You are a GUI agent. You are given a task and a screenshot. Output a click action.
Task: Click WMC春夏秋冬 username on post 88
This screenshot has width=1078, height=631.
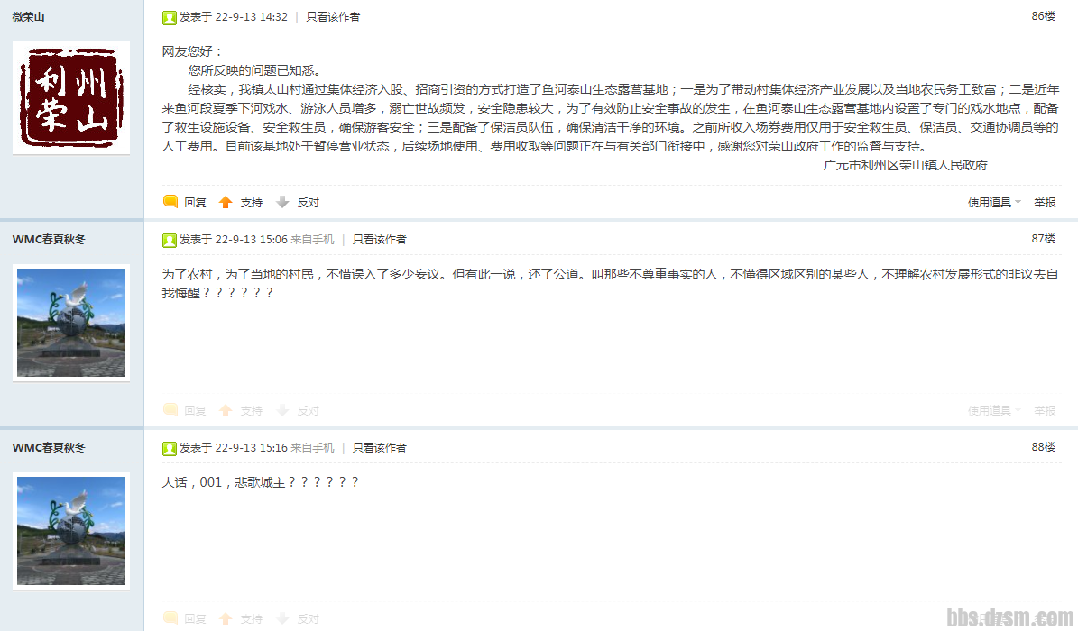click(x=49, y=447)
